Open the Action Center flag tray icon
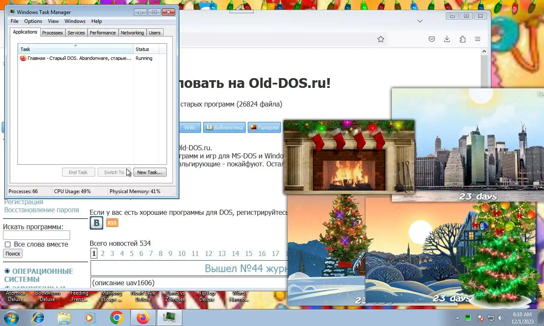The height and width of the screenshot is (326, 544). click(x=481, y=318)
